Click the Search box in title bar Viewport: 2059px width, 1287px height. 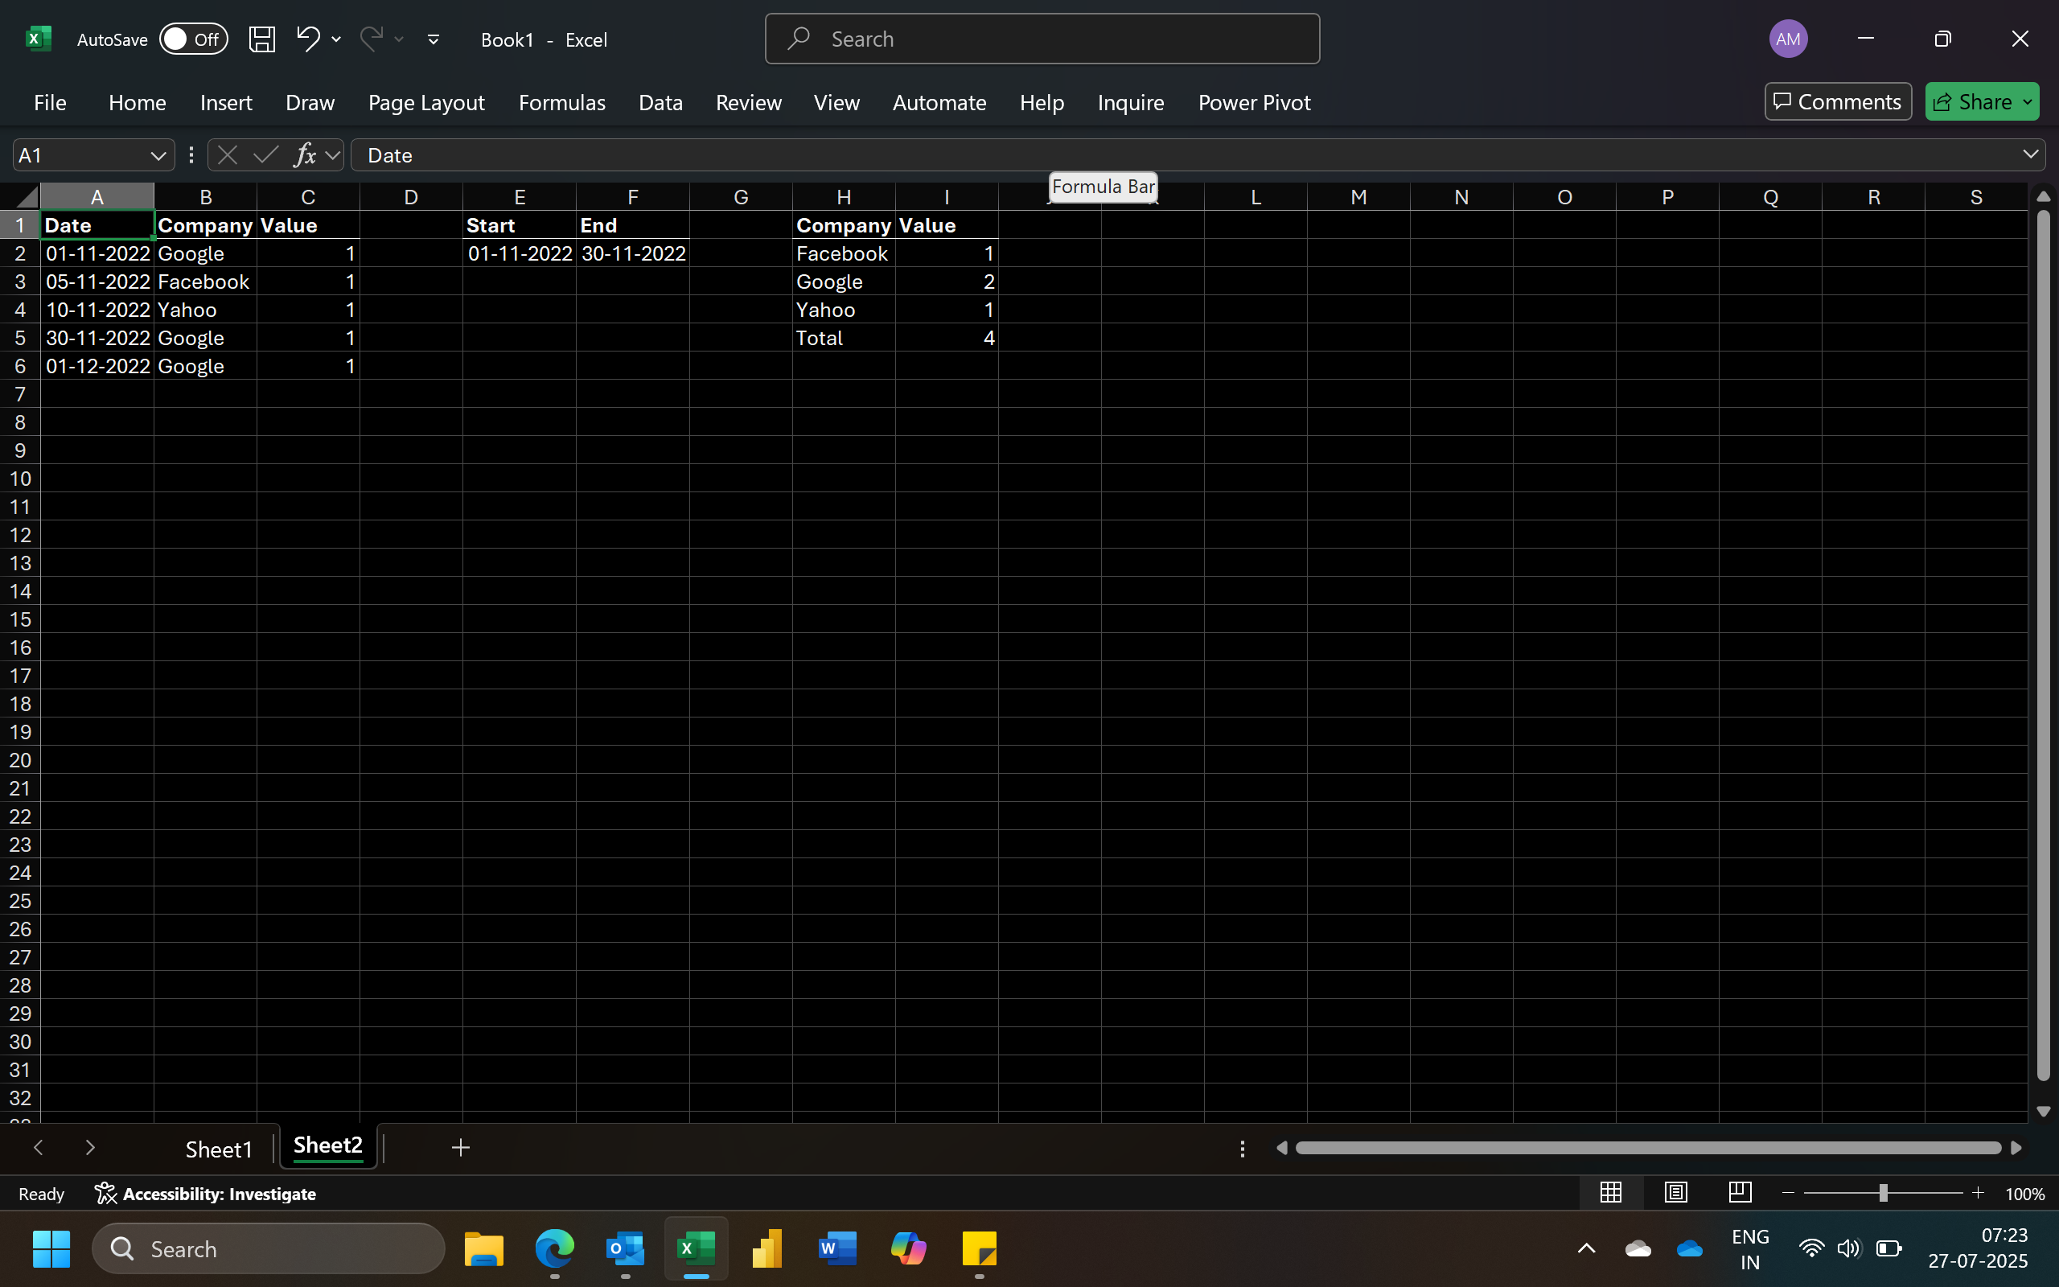(x=1042, y=39)
